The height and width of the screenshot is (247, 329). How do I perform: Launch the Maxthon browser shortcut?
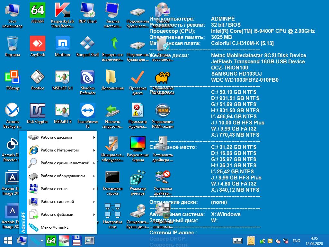pos(62,44)
